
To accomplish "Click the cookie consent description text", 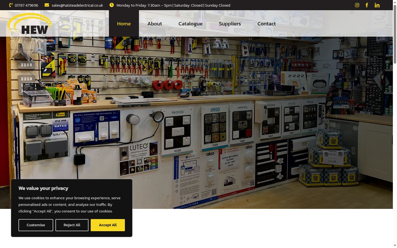I will click(x=69, y=204).
